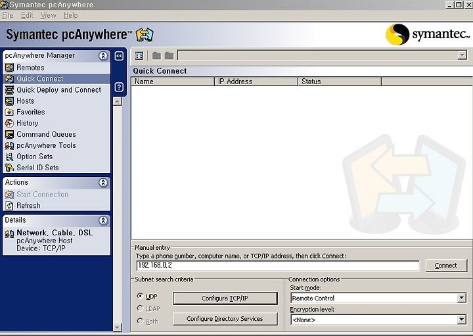This screenshot has width=473, height=336.
Task: Click the second folder toolbar icon
Action: (169, 55)
